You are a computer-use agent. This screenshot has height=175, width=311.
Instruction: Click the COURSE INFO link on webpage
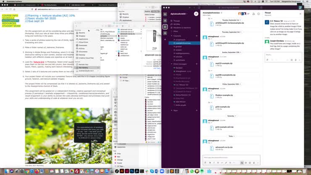point(10,16)
